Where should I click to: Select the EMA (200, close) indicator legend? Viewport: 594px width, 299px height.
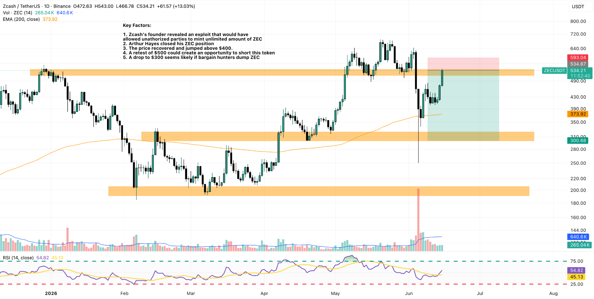tap(21, 19)
